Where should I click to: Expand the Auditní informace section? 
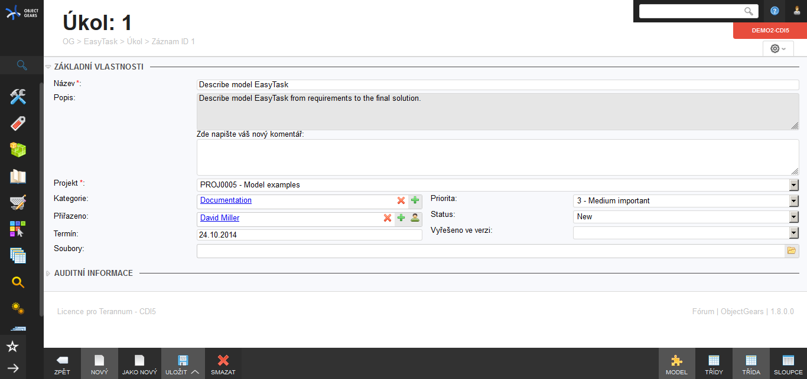click(x=48, y=273)
